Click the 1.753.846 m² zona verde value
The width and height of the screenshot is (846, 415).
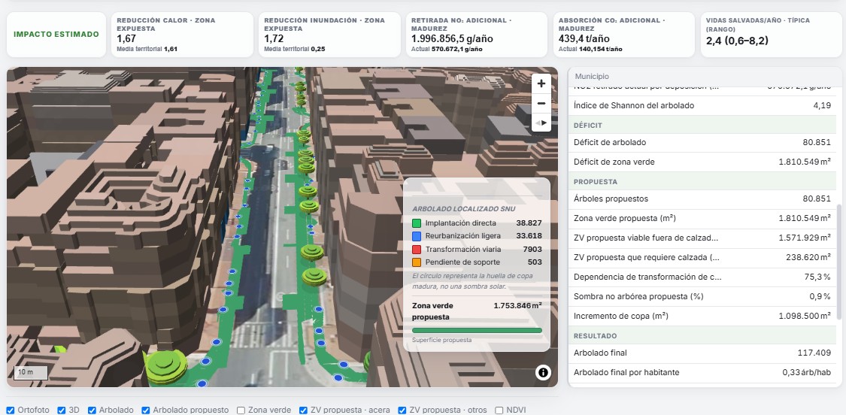(x=518, y=305)
